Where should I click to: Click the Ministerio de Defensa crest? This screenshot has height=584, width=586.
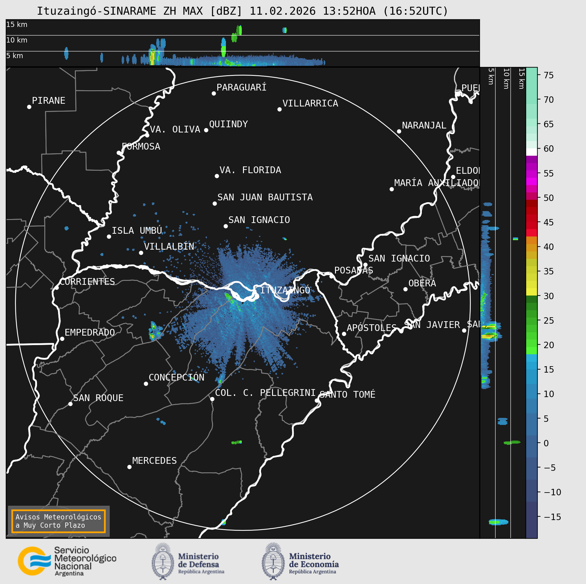click(x=163, y=561)
